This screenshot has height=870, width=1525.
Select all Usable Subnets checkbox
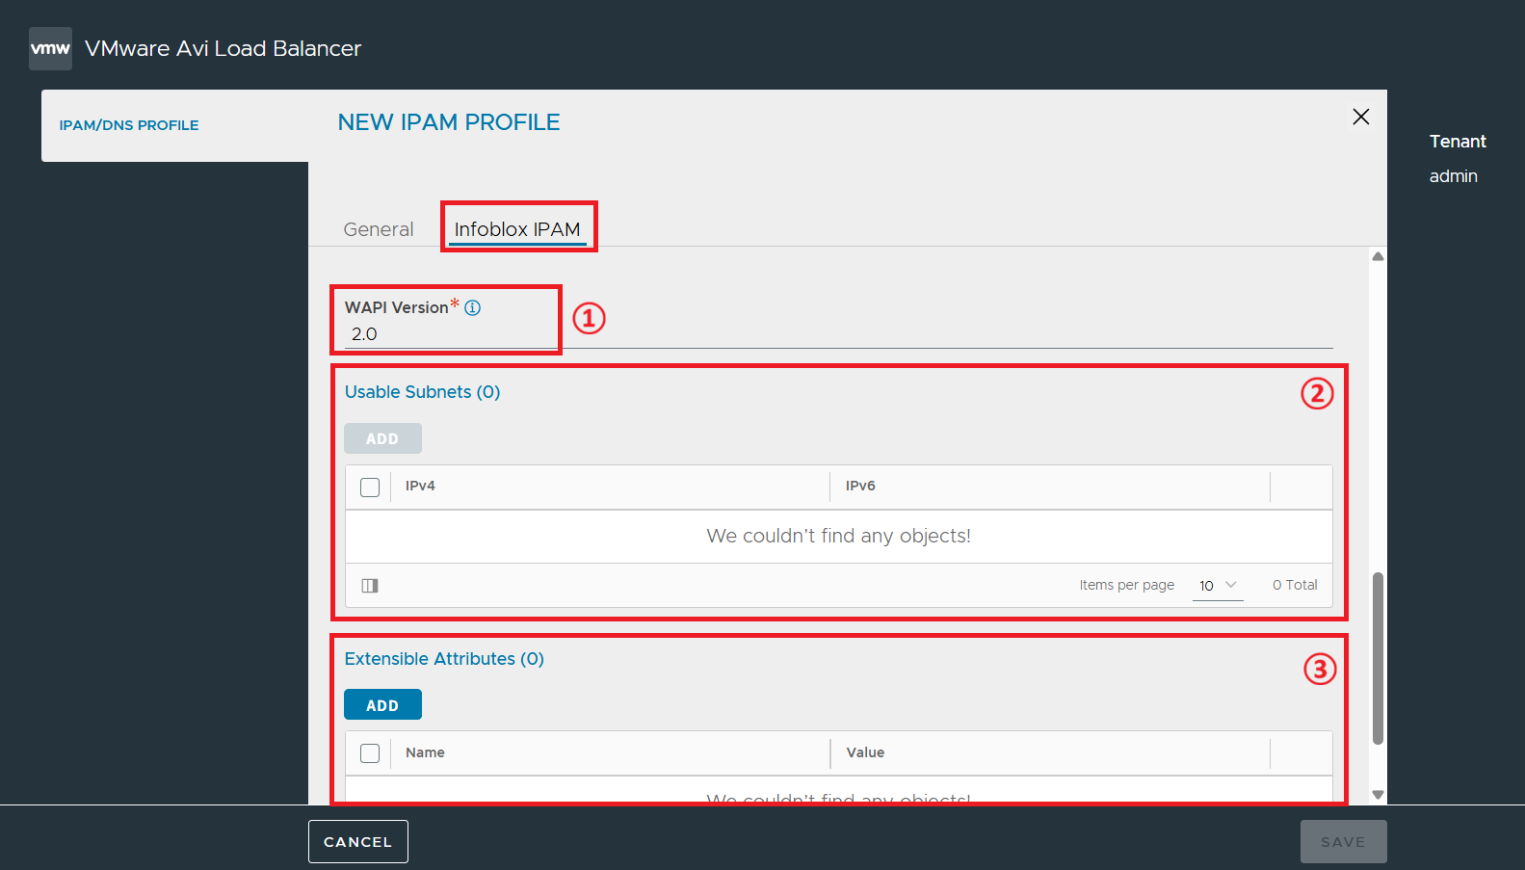(x=370, y=487)
